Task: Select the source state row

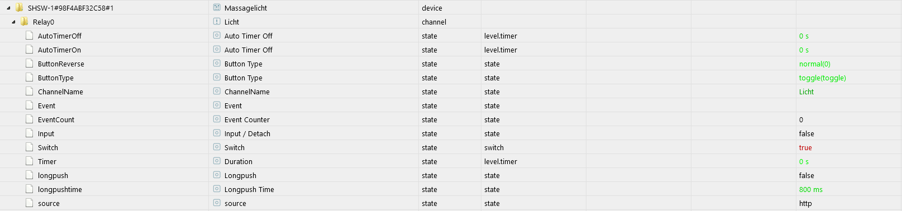Action: pyautogui.click(x=451, y=203)
